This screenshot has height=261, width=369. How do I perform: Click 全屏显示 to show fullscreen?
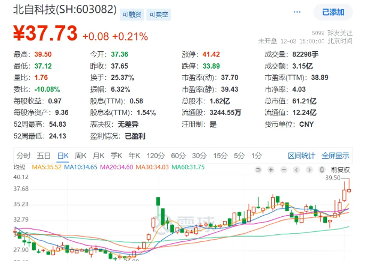coord(335,156)
